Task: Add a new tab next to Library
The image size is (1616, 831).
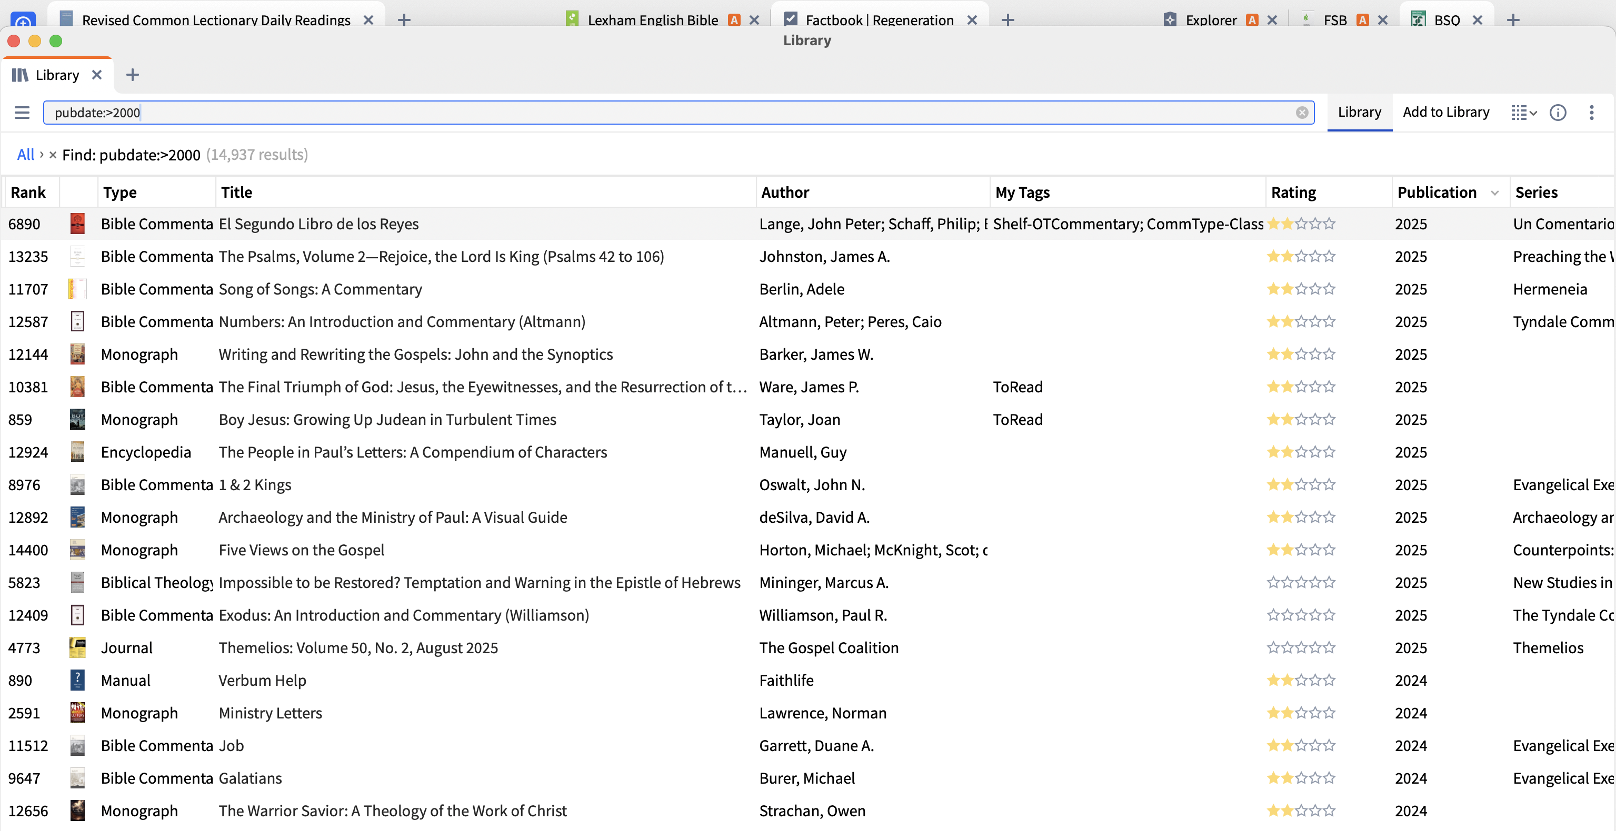Action: tap(132, 75)
